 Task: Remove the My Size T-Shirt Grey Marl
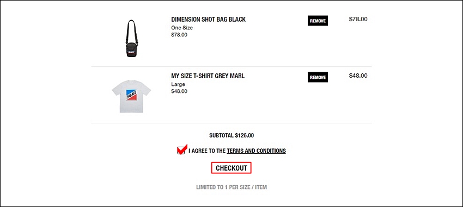coord(318,77)
